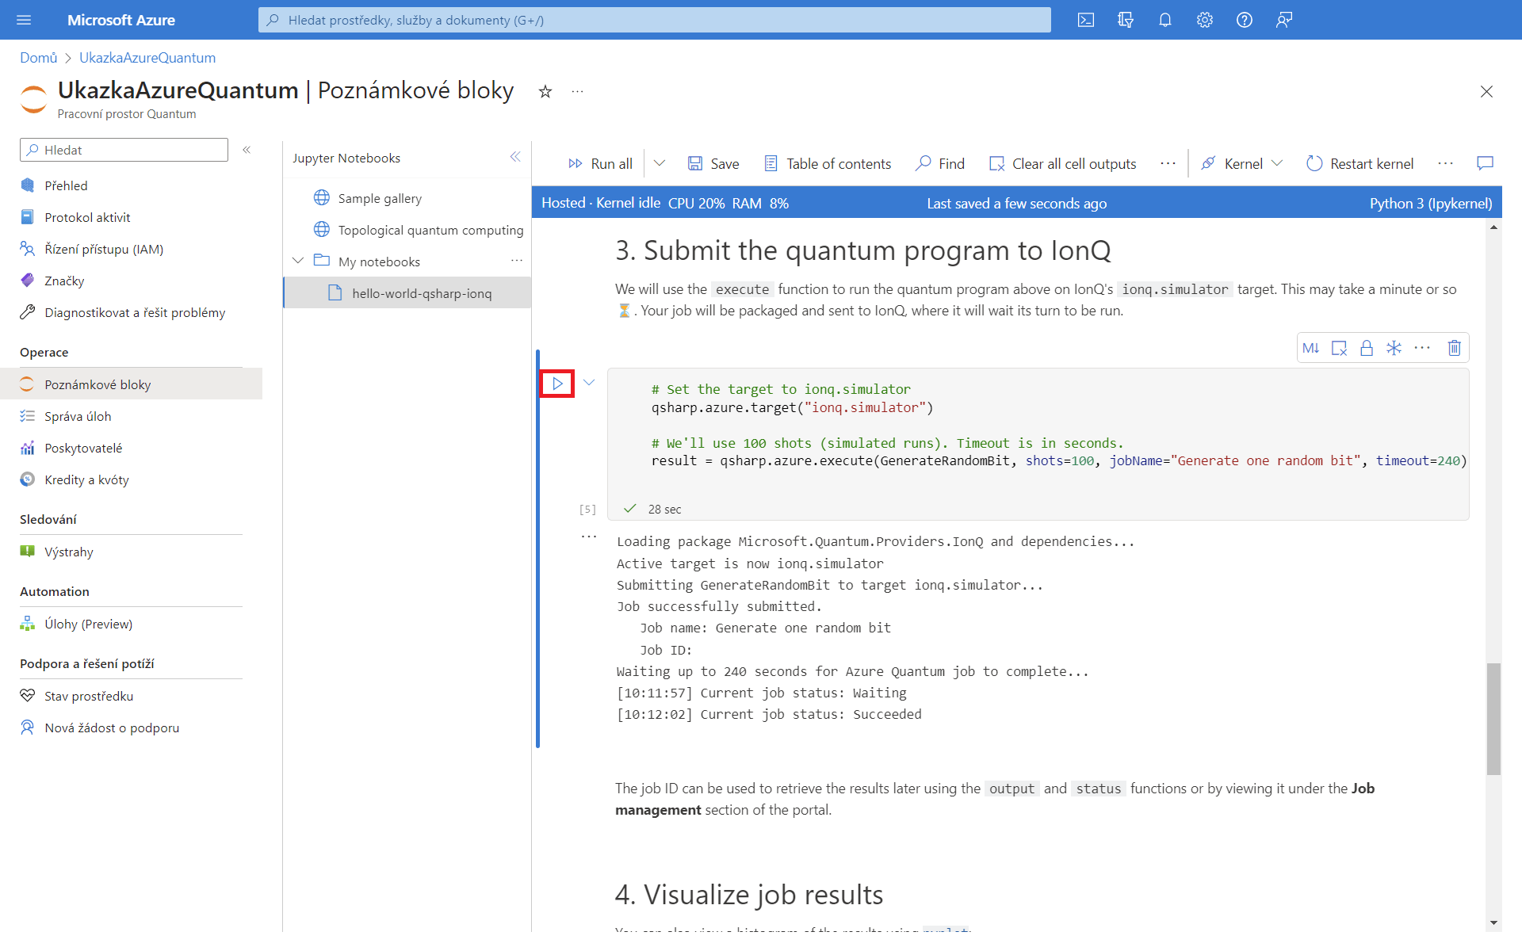1522x951 pixels.
Task: Open portal settings gear
Action: tap(1204, 20)
